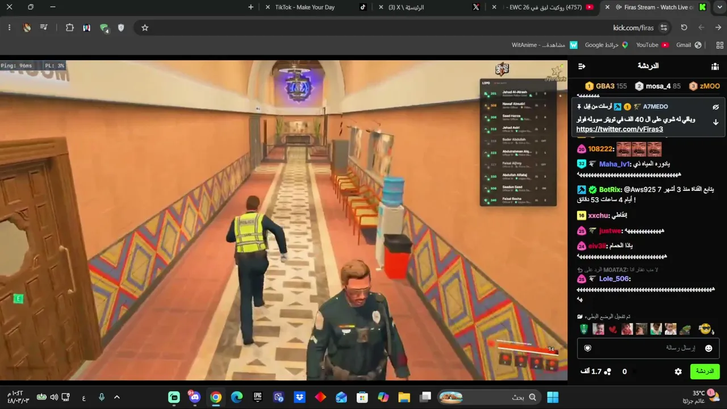Open Windows Start menu
The width and height of the screenshot is (727, 409).
[553, 397]
